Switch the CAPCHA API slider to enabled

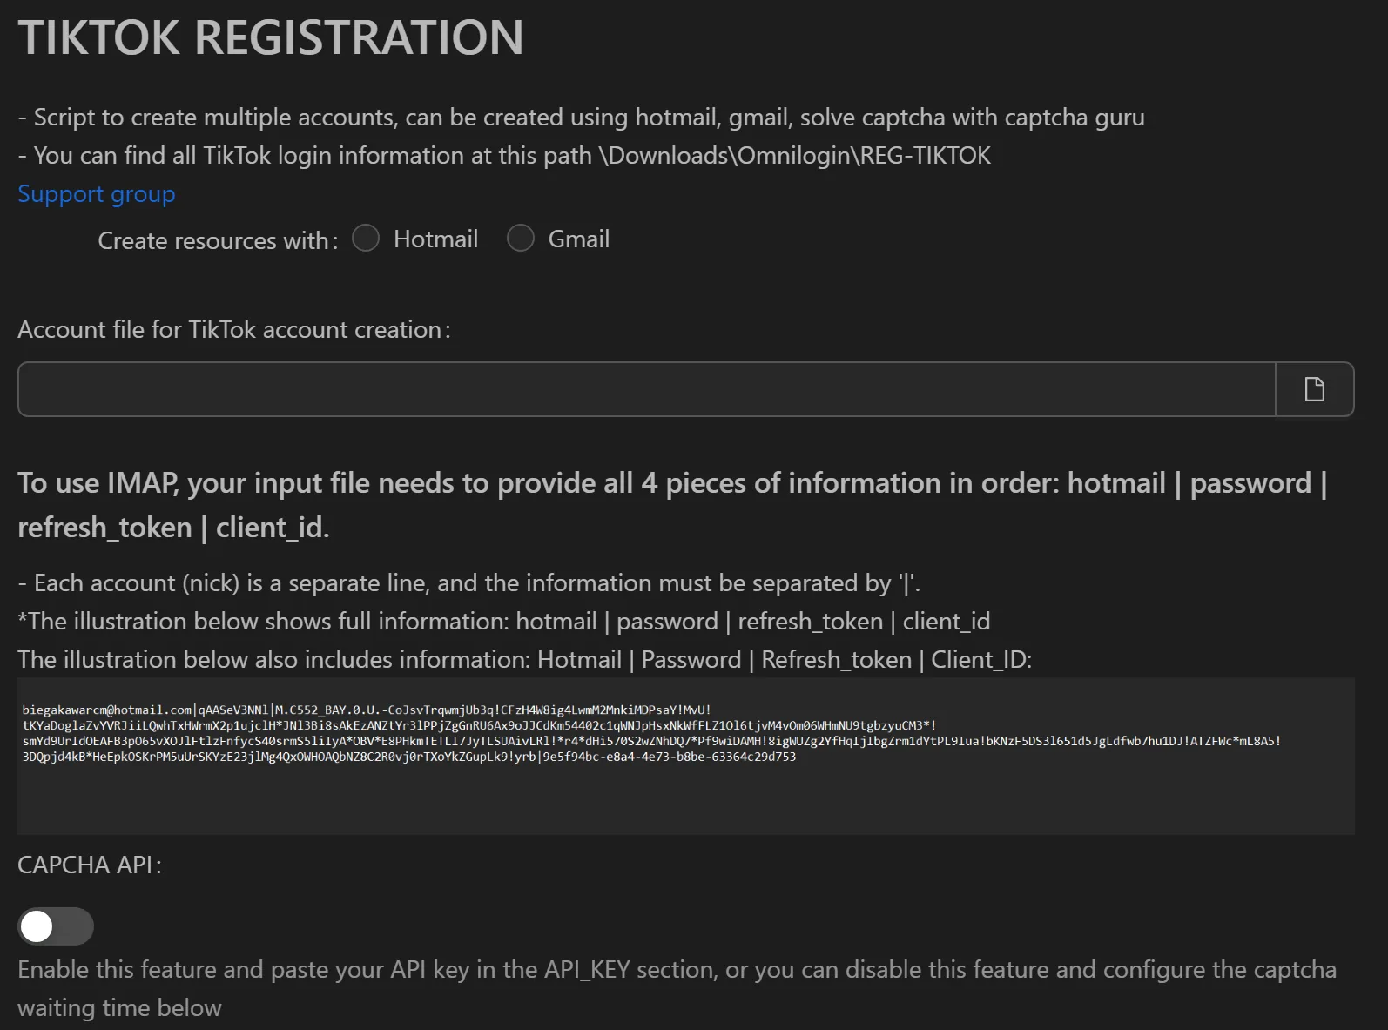(55, 926)
